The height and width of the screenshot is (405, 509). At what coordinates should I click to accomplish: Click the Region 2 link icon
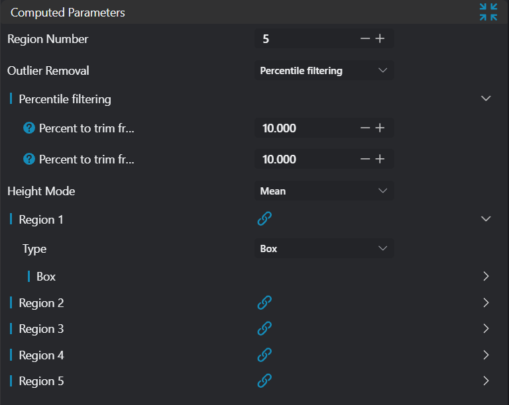pyautogui.click(x=264, y=302)
